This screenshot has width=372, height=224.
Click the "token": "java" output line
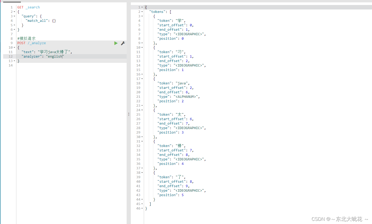pyautogui.click(x=173, y=83)
